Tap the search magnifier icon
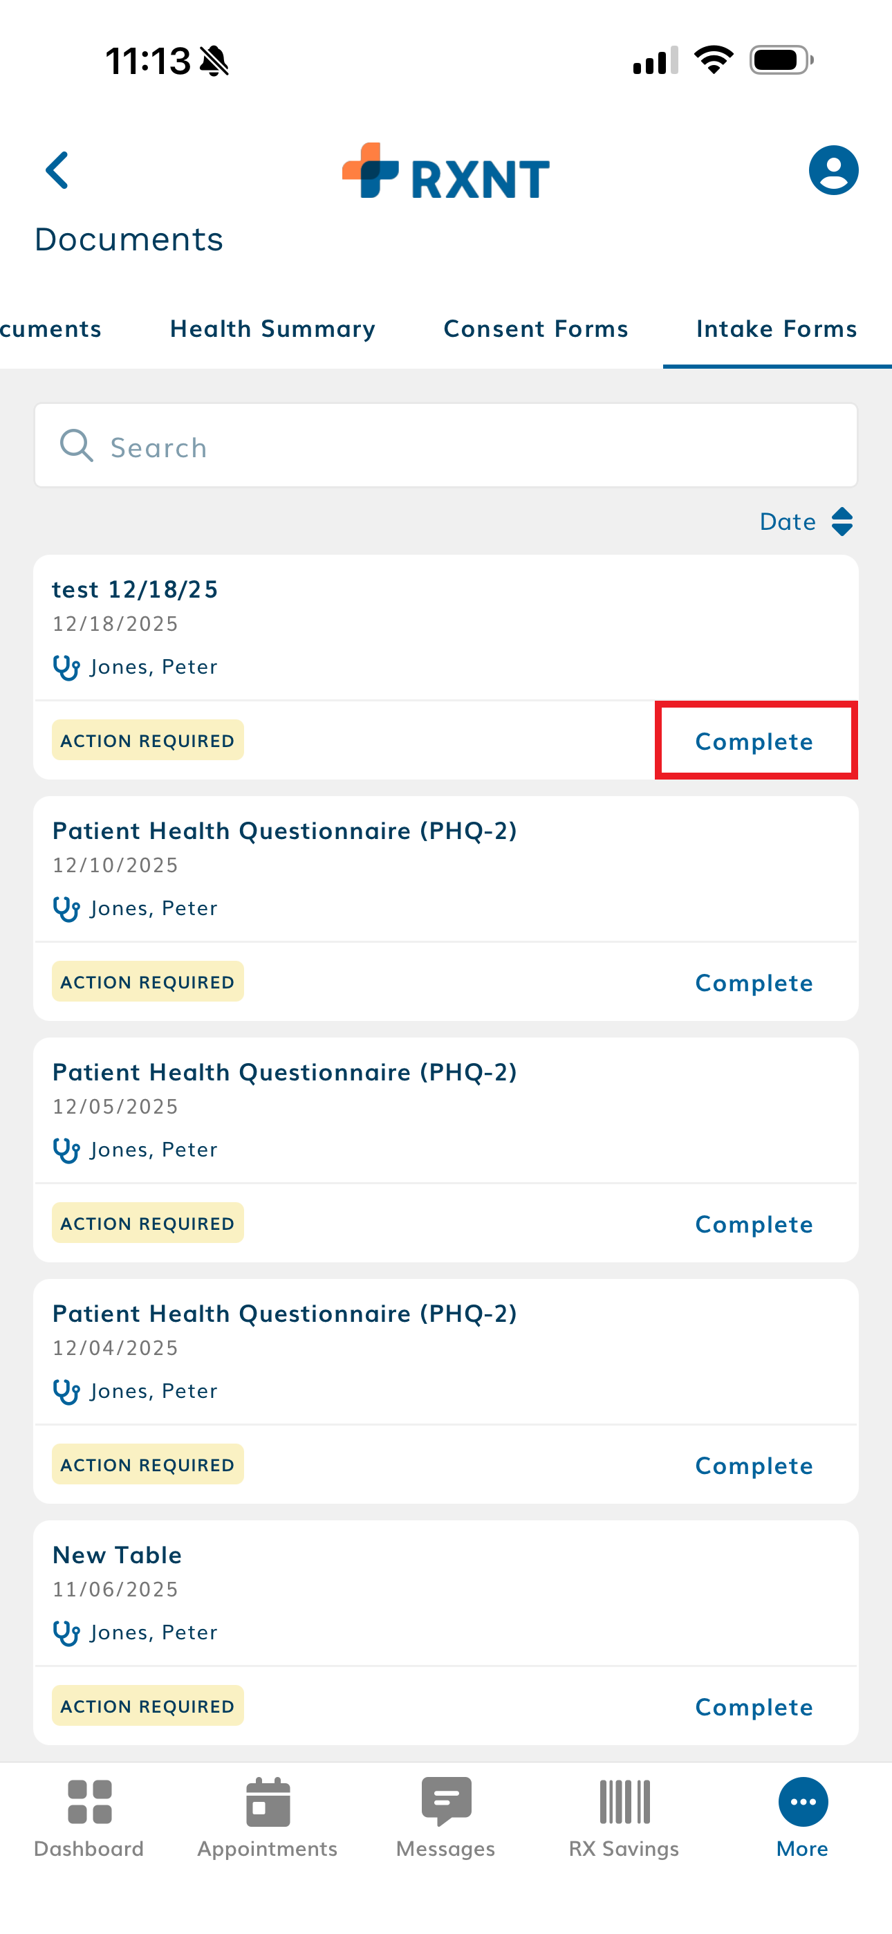Viewport: 892px width, 1934px height. [x=77, y=446]
